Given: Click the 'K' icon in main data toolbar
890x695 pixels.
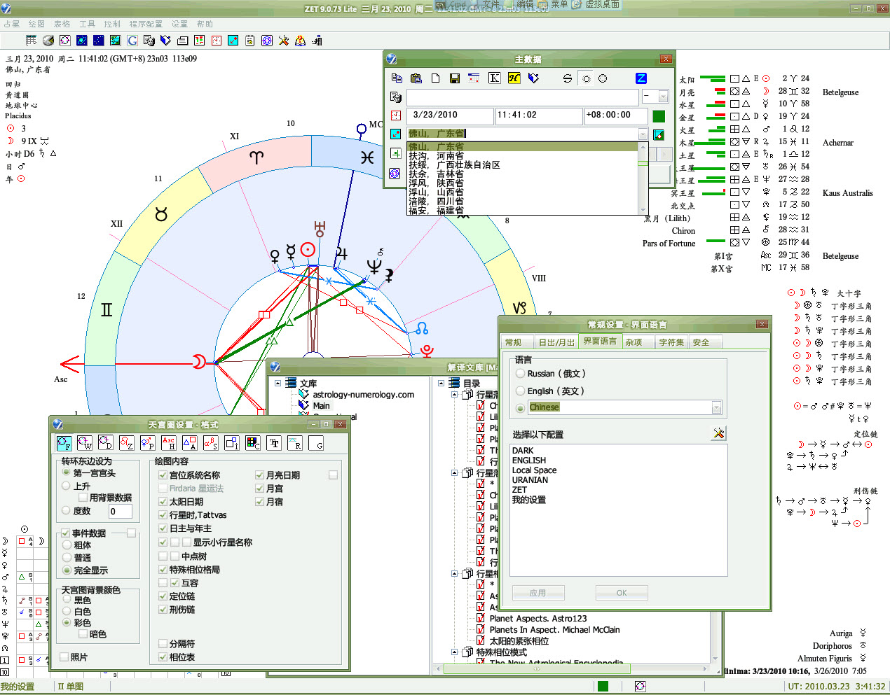Looking at the screenshot, I should tap(494, 78).
